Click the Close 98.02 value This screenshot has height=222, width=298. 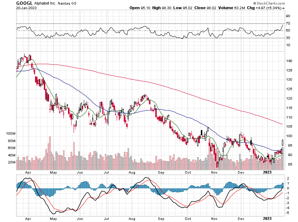(x=205, y=8)
